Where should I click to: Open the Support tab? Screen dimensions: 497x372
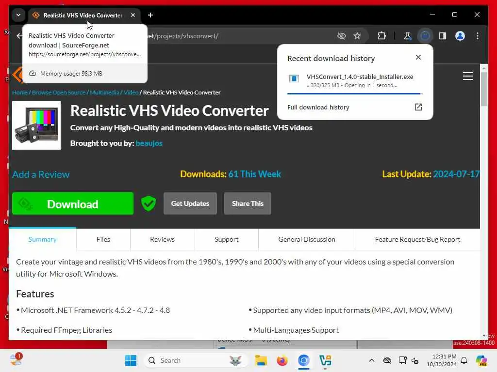(x=226, y=239)
